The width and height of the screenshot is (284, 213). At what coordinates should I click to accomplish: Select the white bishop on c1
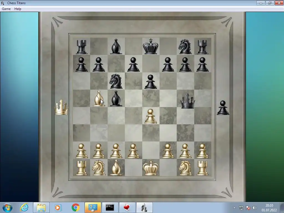[116, 168]
